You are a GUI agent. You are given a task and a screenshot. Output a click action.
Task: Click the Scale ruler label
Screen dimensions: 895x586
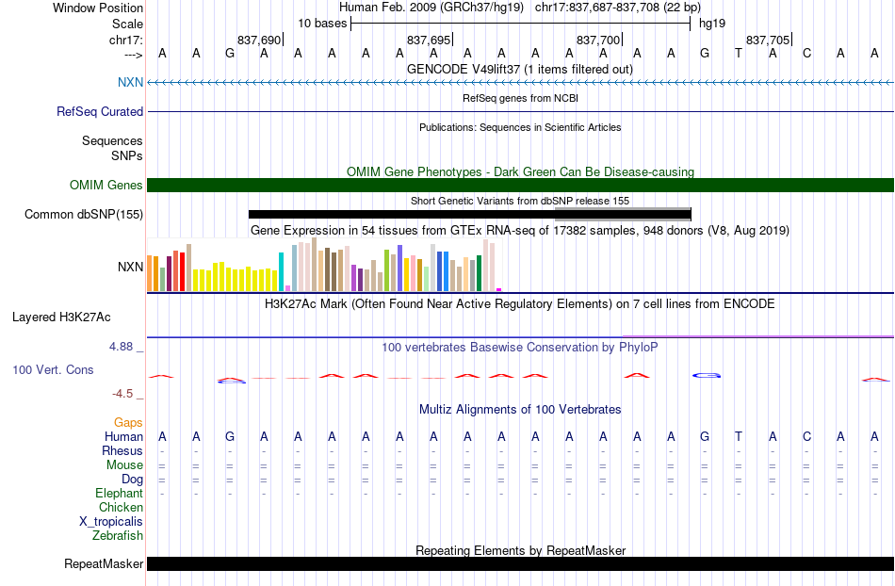tap(127, 24)
